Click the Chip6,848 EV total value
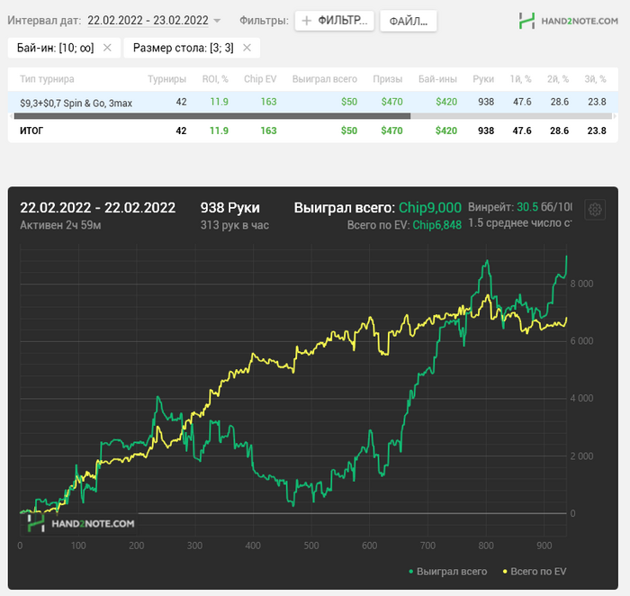The width and height of the screenshot is (630, 596). pyautogui.click(x=436, y=225)
